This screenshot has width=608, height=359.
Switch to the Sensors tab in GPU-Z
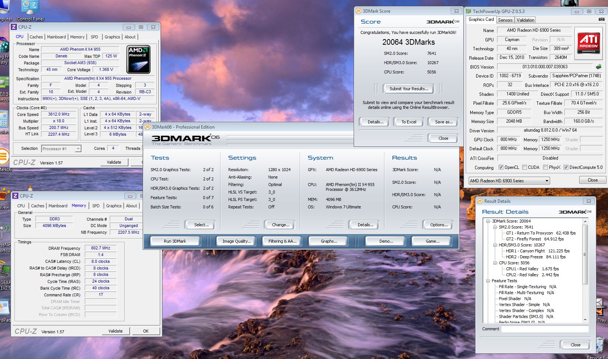(x=505, y=20)
